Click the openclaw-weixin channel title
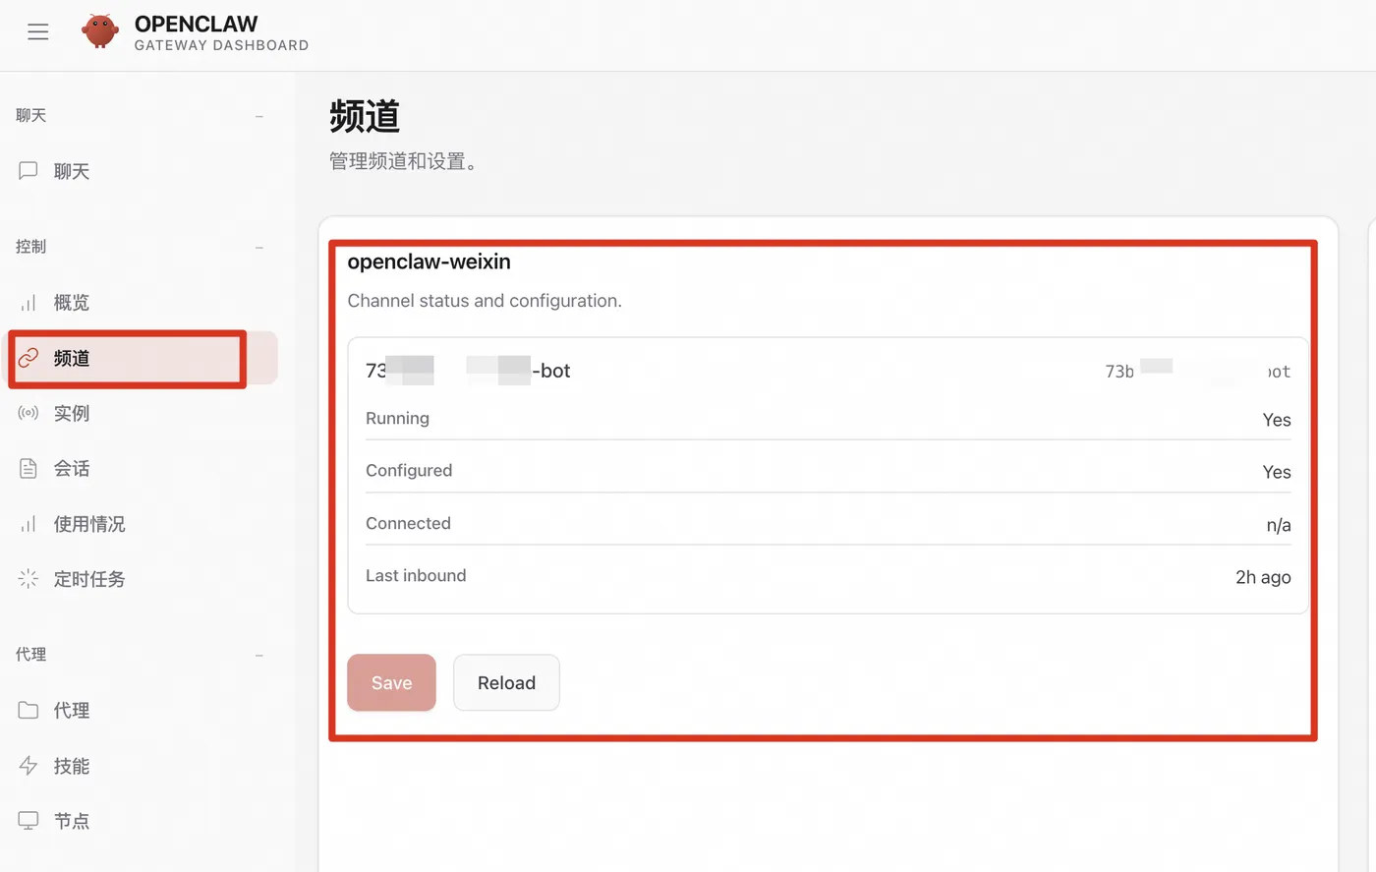This screenshot has height=872, width=1376. (x=429, y=262)
